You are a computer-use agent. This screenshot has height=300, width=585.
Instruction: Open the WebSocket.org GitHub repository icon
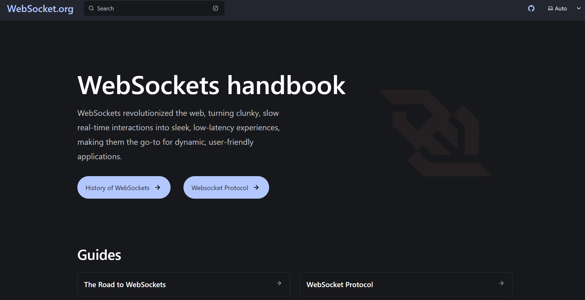(x=531, y=8)
